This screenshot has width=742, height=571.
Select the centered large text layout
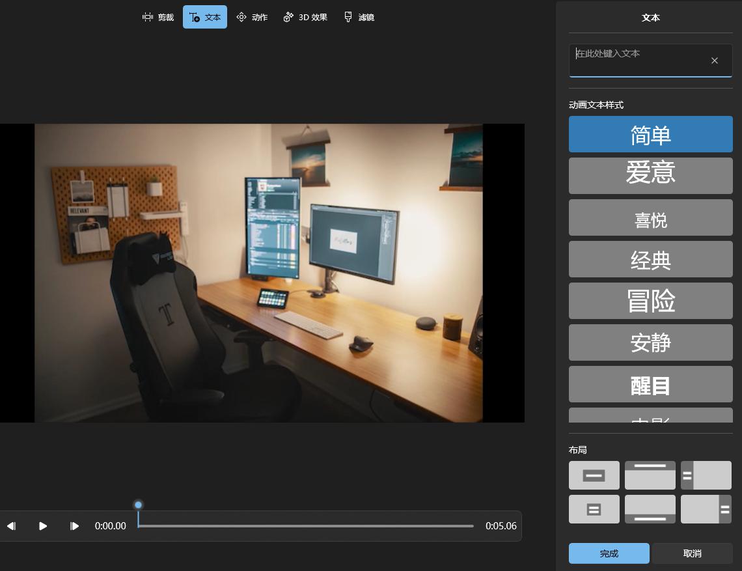pyautogui.click(x=594, y=475)
